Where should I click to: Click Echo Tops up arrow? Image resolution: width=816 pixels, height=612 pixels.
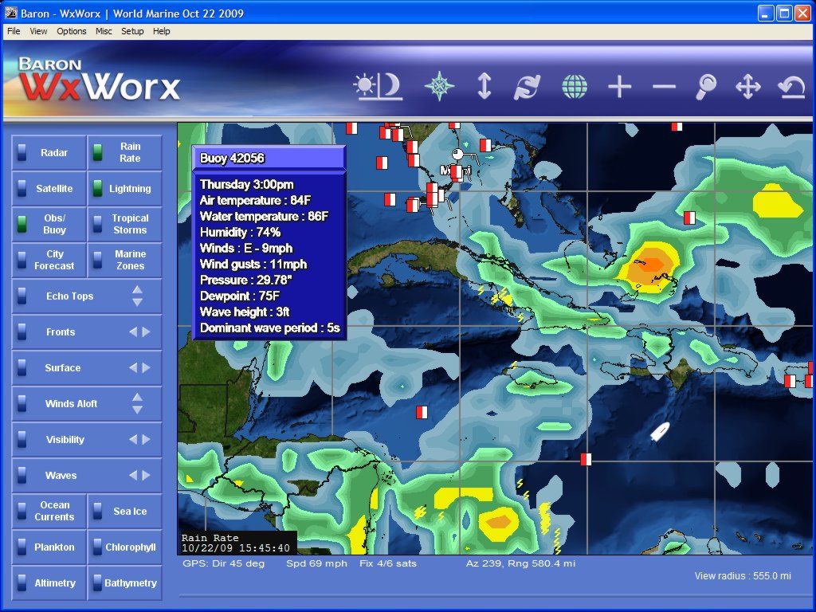[137, 290]
